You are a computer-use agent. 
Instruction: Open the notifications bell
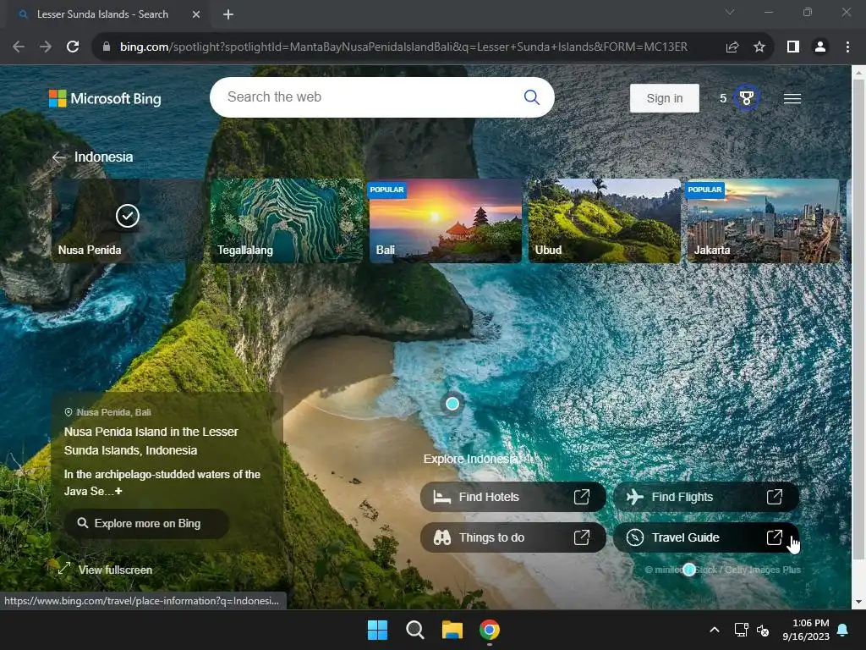[x=843, y=630]
